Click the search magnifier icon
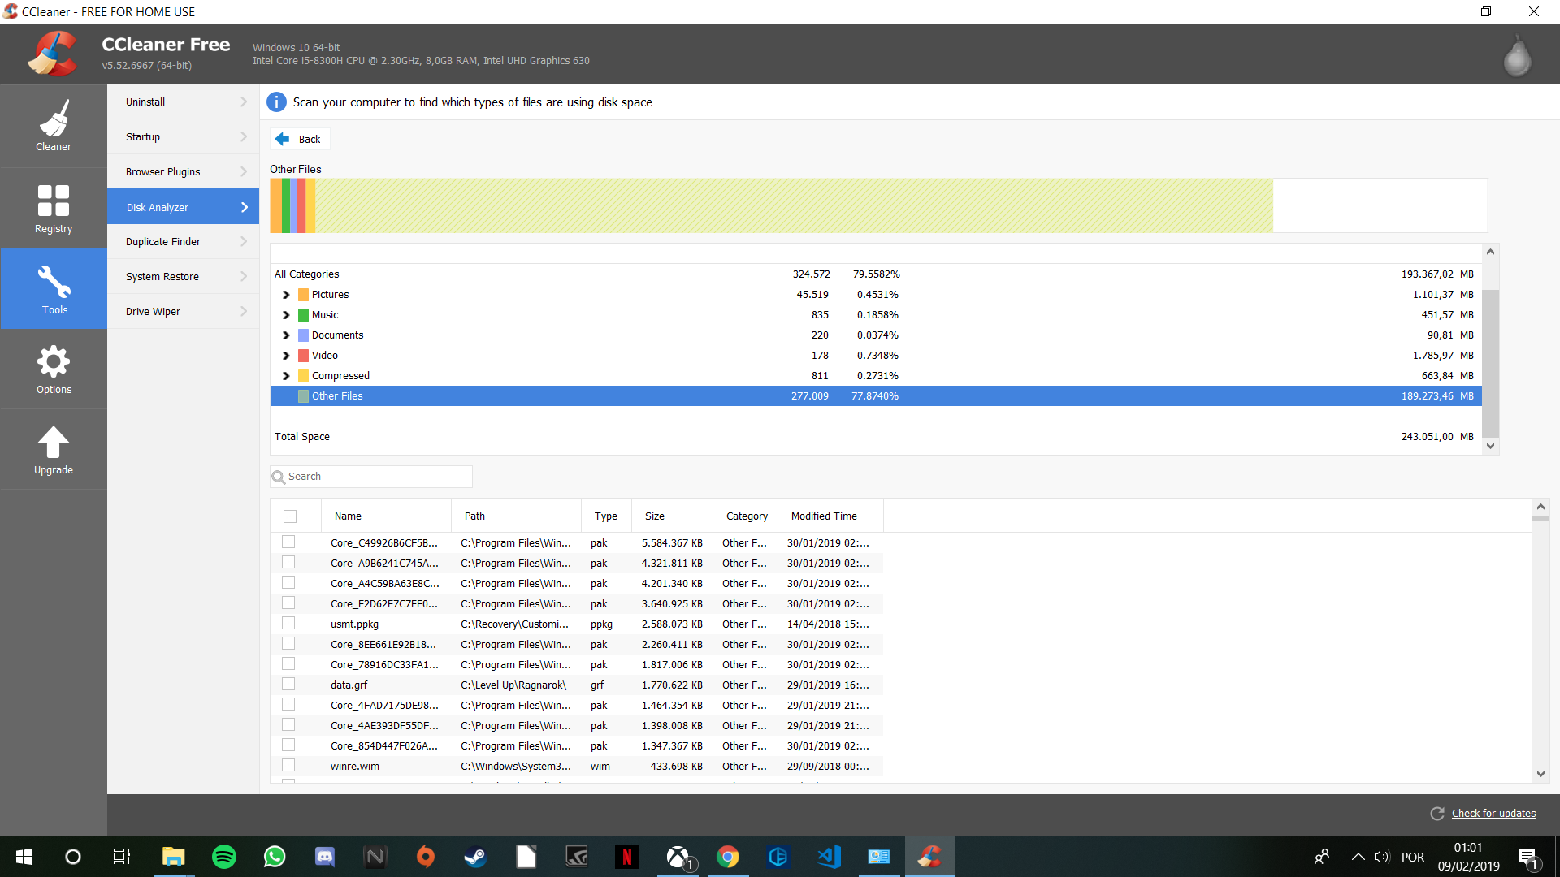 pyautogui.click(x=279, y=477)
